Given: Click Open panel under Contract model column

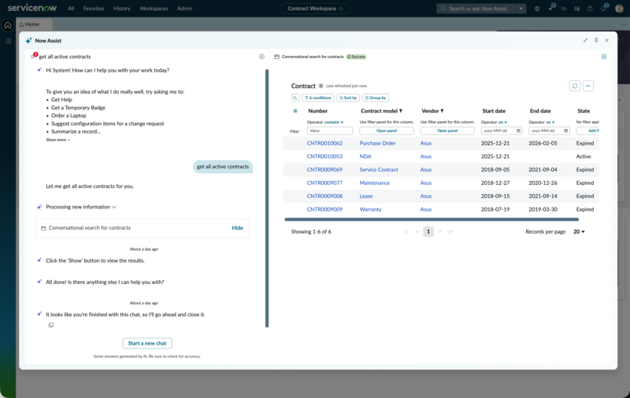Looking at the screenshot, I should point(387,131).
